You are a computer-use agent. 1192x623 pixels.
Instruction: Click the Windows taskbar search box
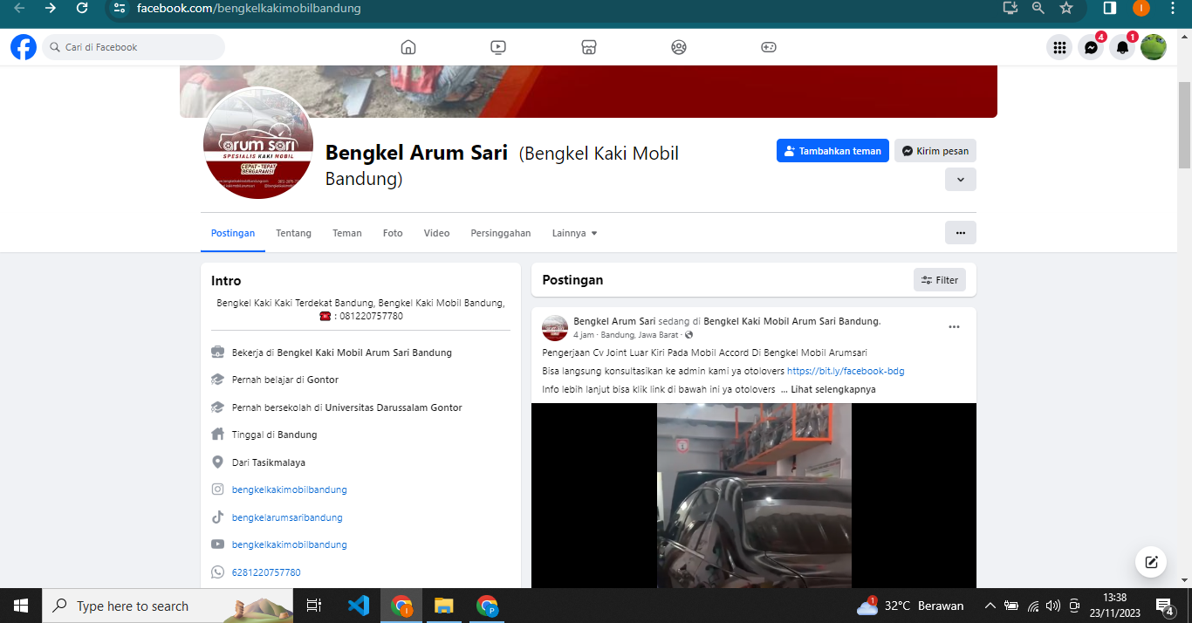169,606
